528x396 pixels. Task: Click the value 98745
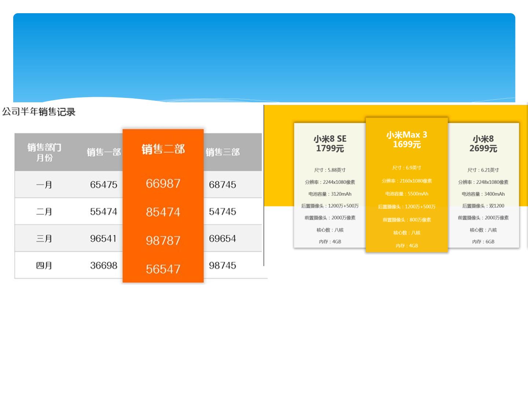[223, 265]
